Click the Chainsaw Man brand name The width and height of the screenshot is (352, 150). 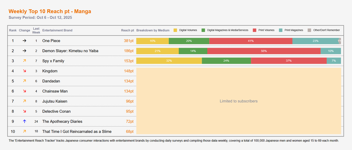pyautogui.click(x=55, y=91)
